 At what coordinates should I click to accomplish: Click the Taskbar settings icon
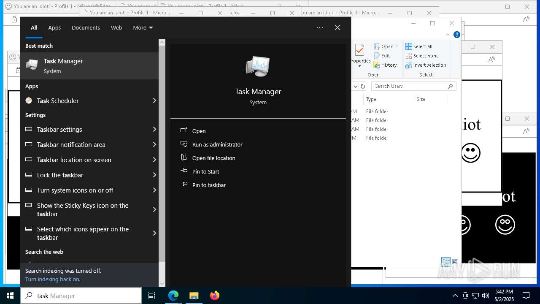29,129
